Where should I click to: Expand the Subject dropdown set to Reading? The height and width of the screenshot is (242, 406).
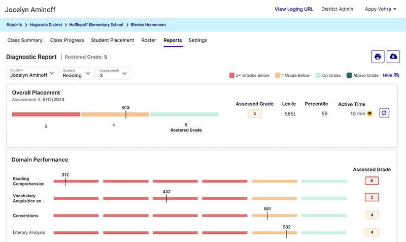click(x=76, y=73)
